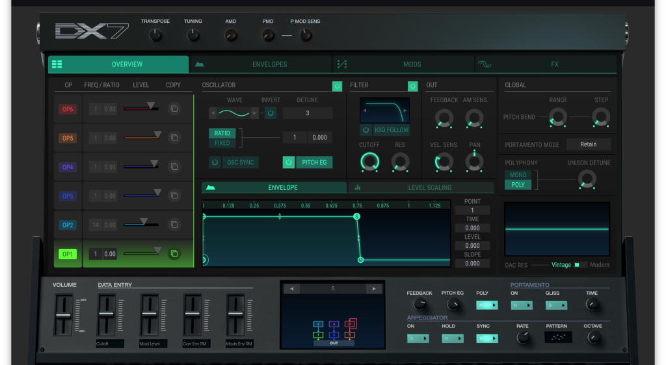The width and height of the screenshot is (666, 365).
Task: Set polyphony to MONO
Action: click(518, 175)
